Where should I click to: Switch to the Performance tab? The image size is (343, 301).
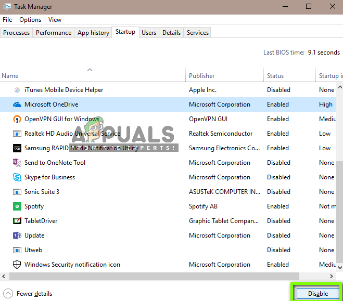[x=54, y=33]
